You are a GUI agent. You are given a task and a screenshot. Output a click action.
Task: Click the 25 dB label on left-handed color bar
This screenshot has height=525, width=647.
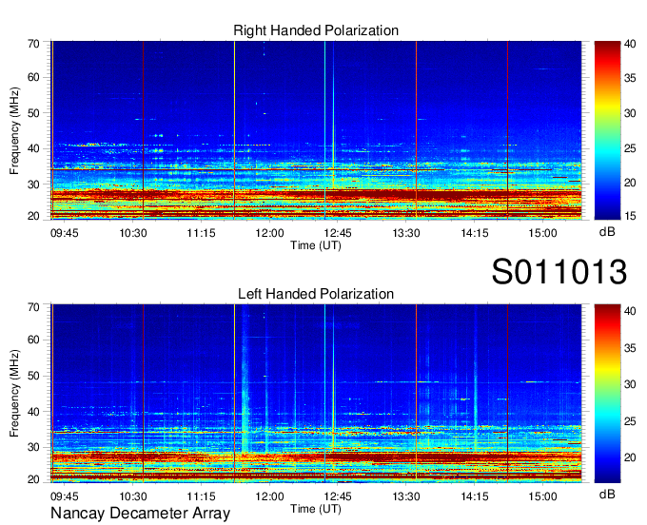tap(630, 421)
